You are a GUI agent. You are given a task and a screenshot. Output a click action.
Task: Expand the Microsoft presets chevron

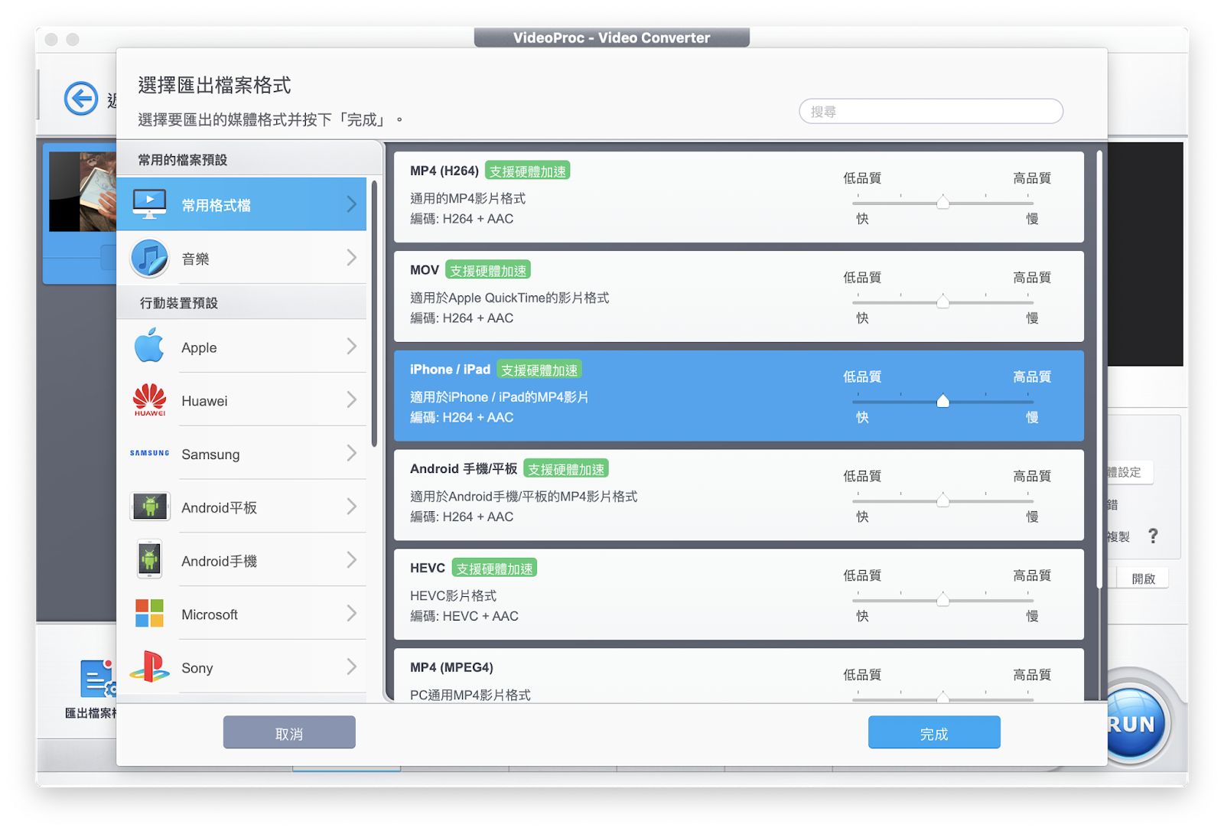[351, 614]
